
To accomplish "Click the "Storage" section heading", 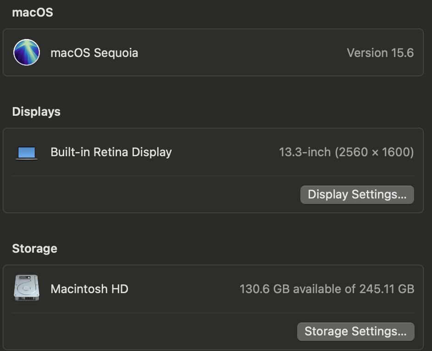I will coord(34,249).
